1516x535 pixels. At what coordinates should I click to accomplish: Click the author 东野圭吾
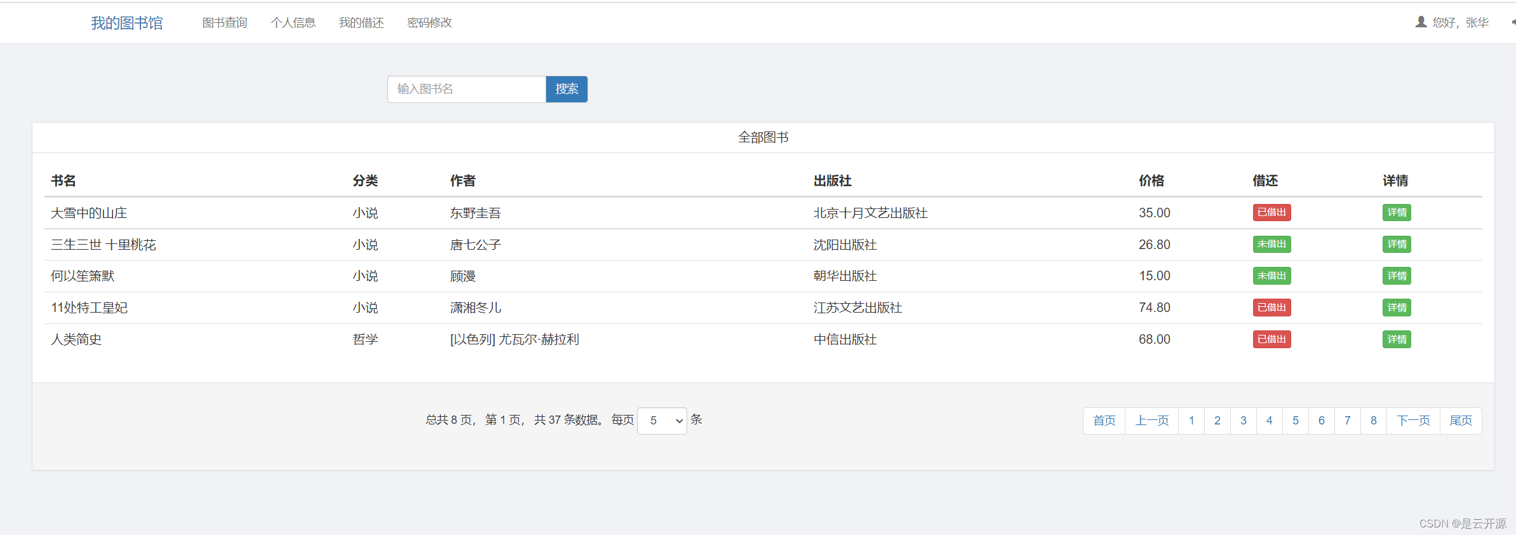[x=476, y=213]
